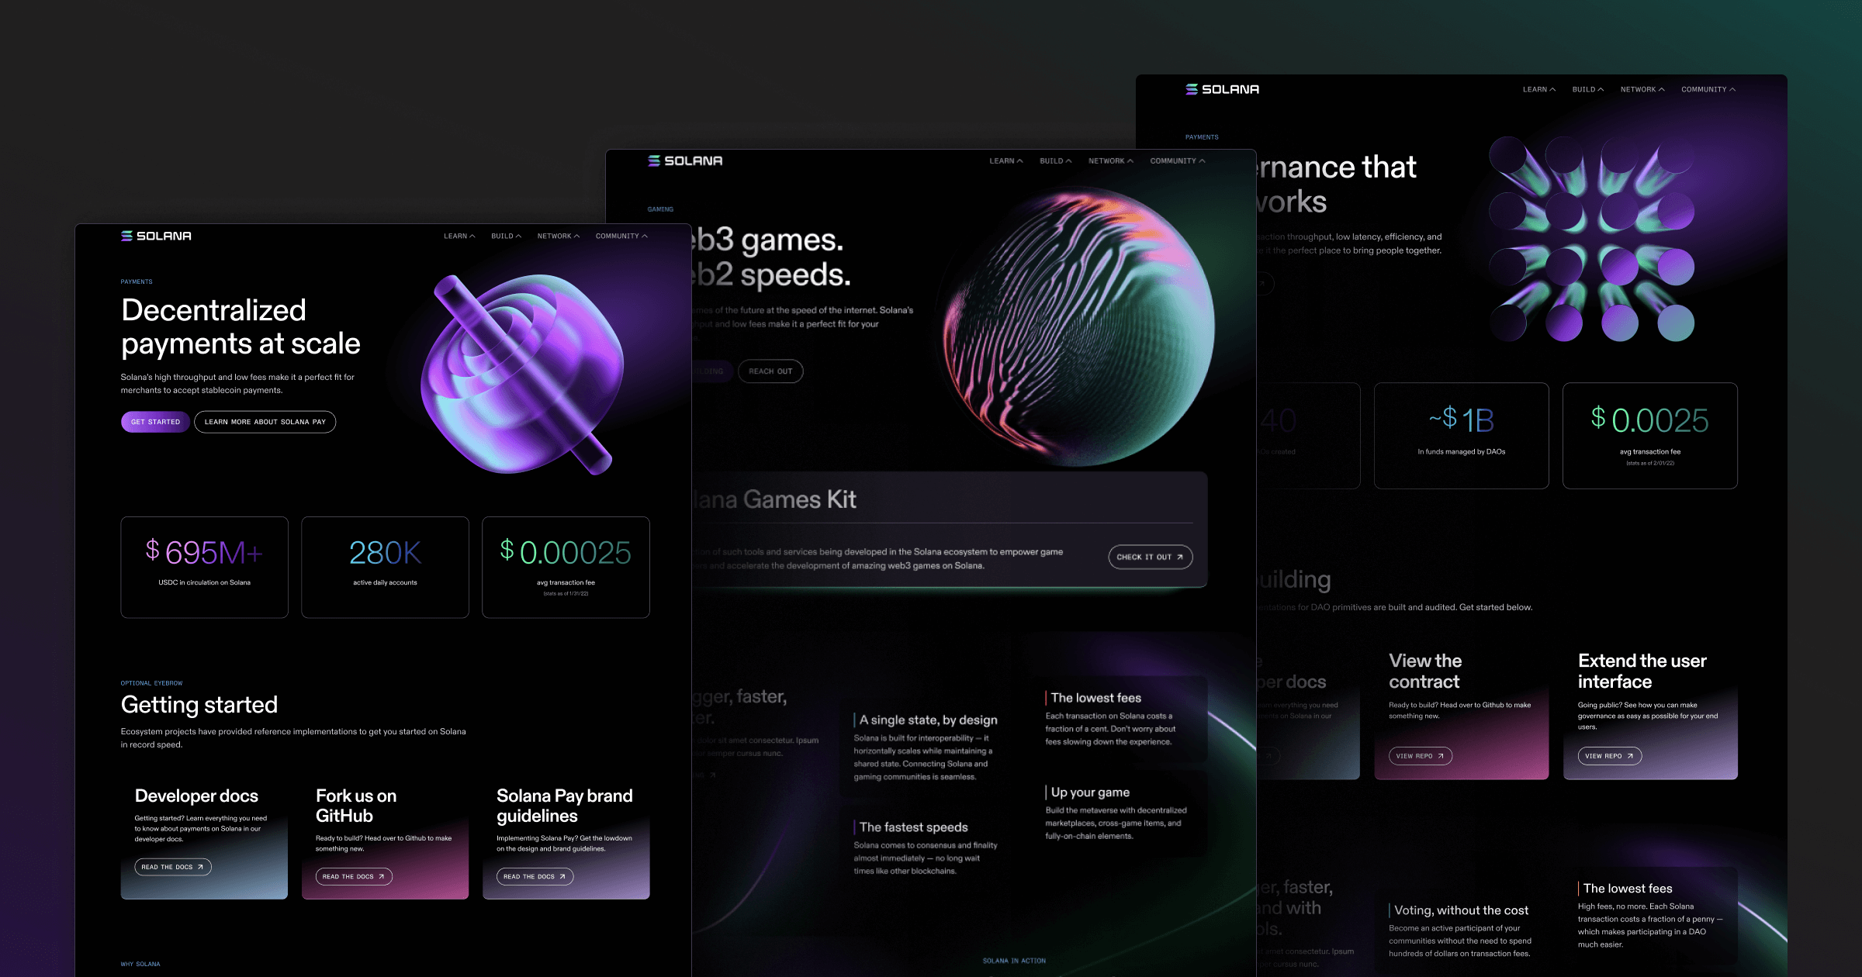Click the $695M+ USDC circulation stats card
1862x977 pixels.
pos(204,567)
